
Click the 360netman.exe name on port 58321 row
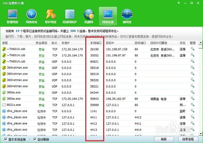click(x=17, y=86)
